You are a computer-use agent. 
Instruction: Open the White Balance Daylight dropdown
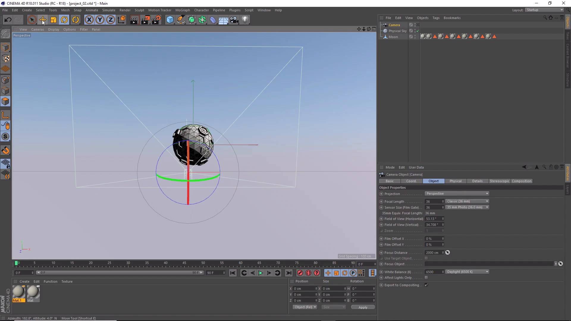point(467,272)
